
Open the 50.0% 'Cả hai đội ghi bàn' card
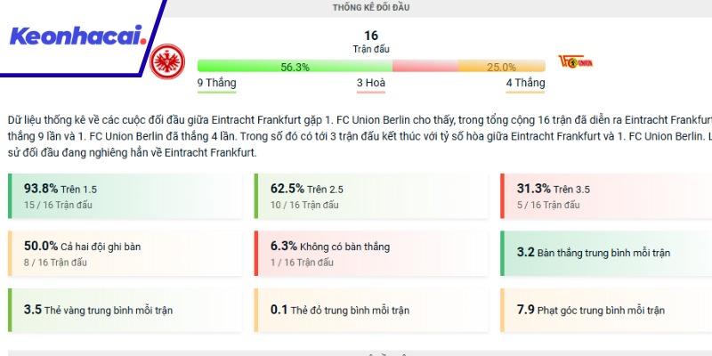tap(125, 254)
